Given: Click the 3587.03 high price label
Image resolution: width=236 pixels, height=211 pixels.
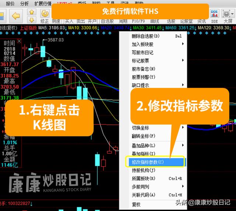Looking at the screenshot, I should pos(56,40).
